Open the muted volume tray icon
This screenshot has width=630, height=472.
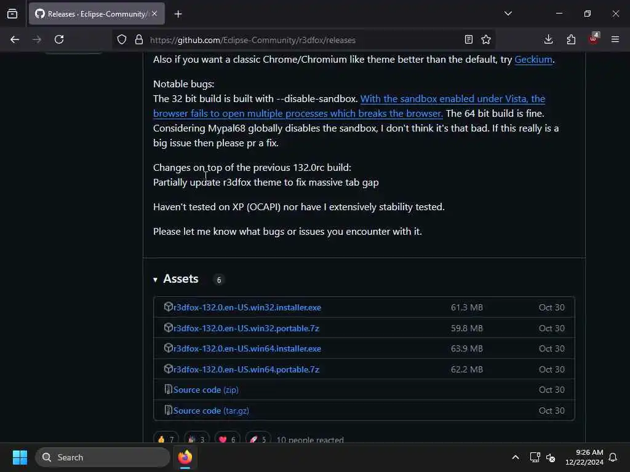[x=551, y=457]
